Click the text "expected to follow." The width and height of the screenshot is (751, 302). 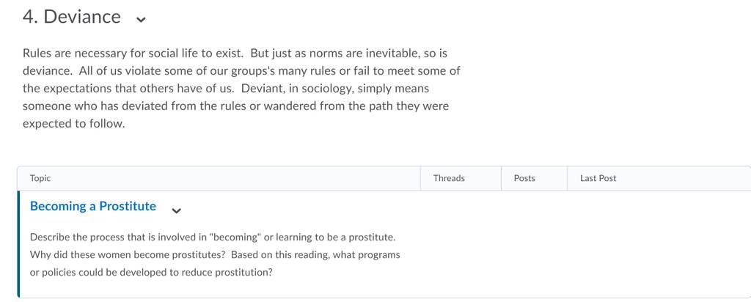(73, 123)
